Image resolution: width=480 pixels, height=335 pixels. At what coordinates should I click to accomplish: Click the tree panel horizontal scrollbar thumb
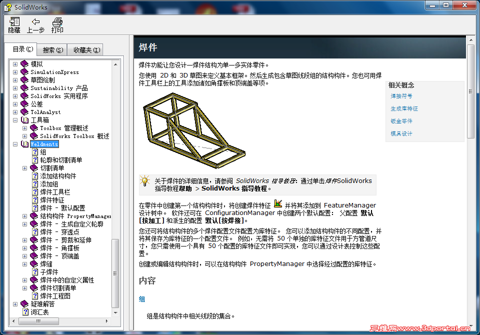(x=38, y=321)
